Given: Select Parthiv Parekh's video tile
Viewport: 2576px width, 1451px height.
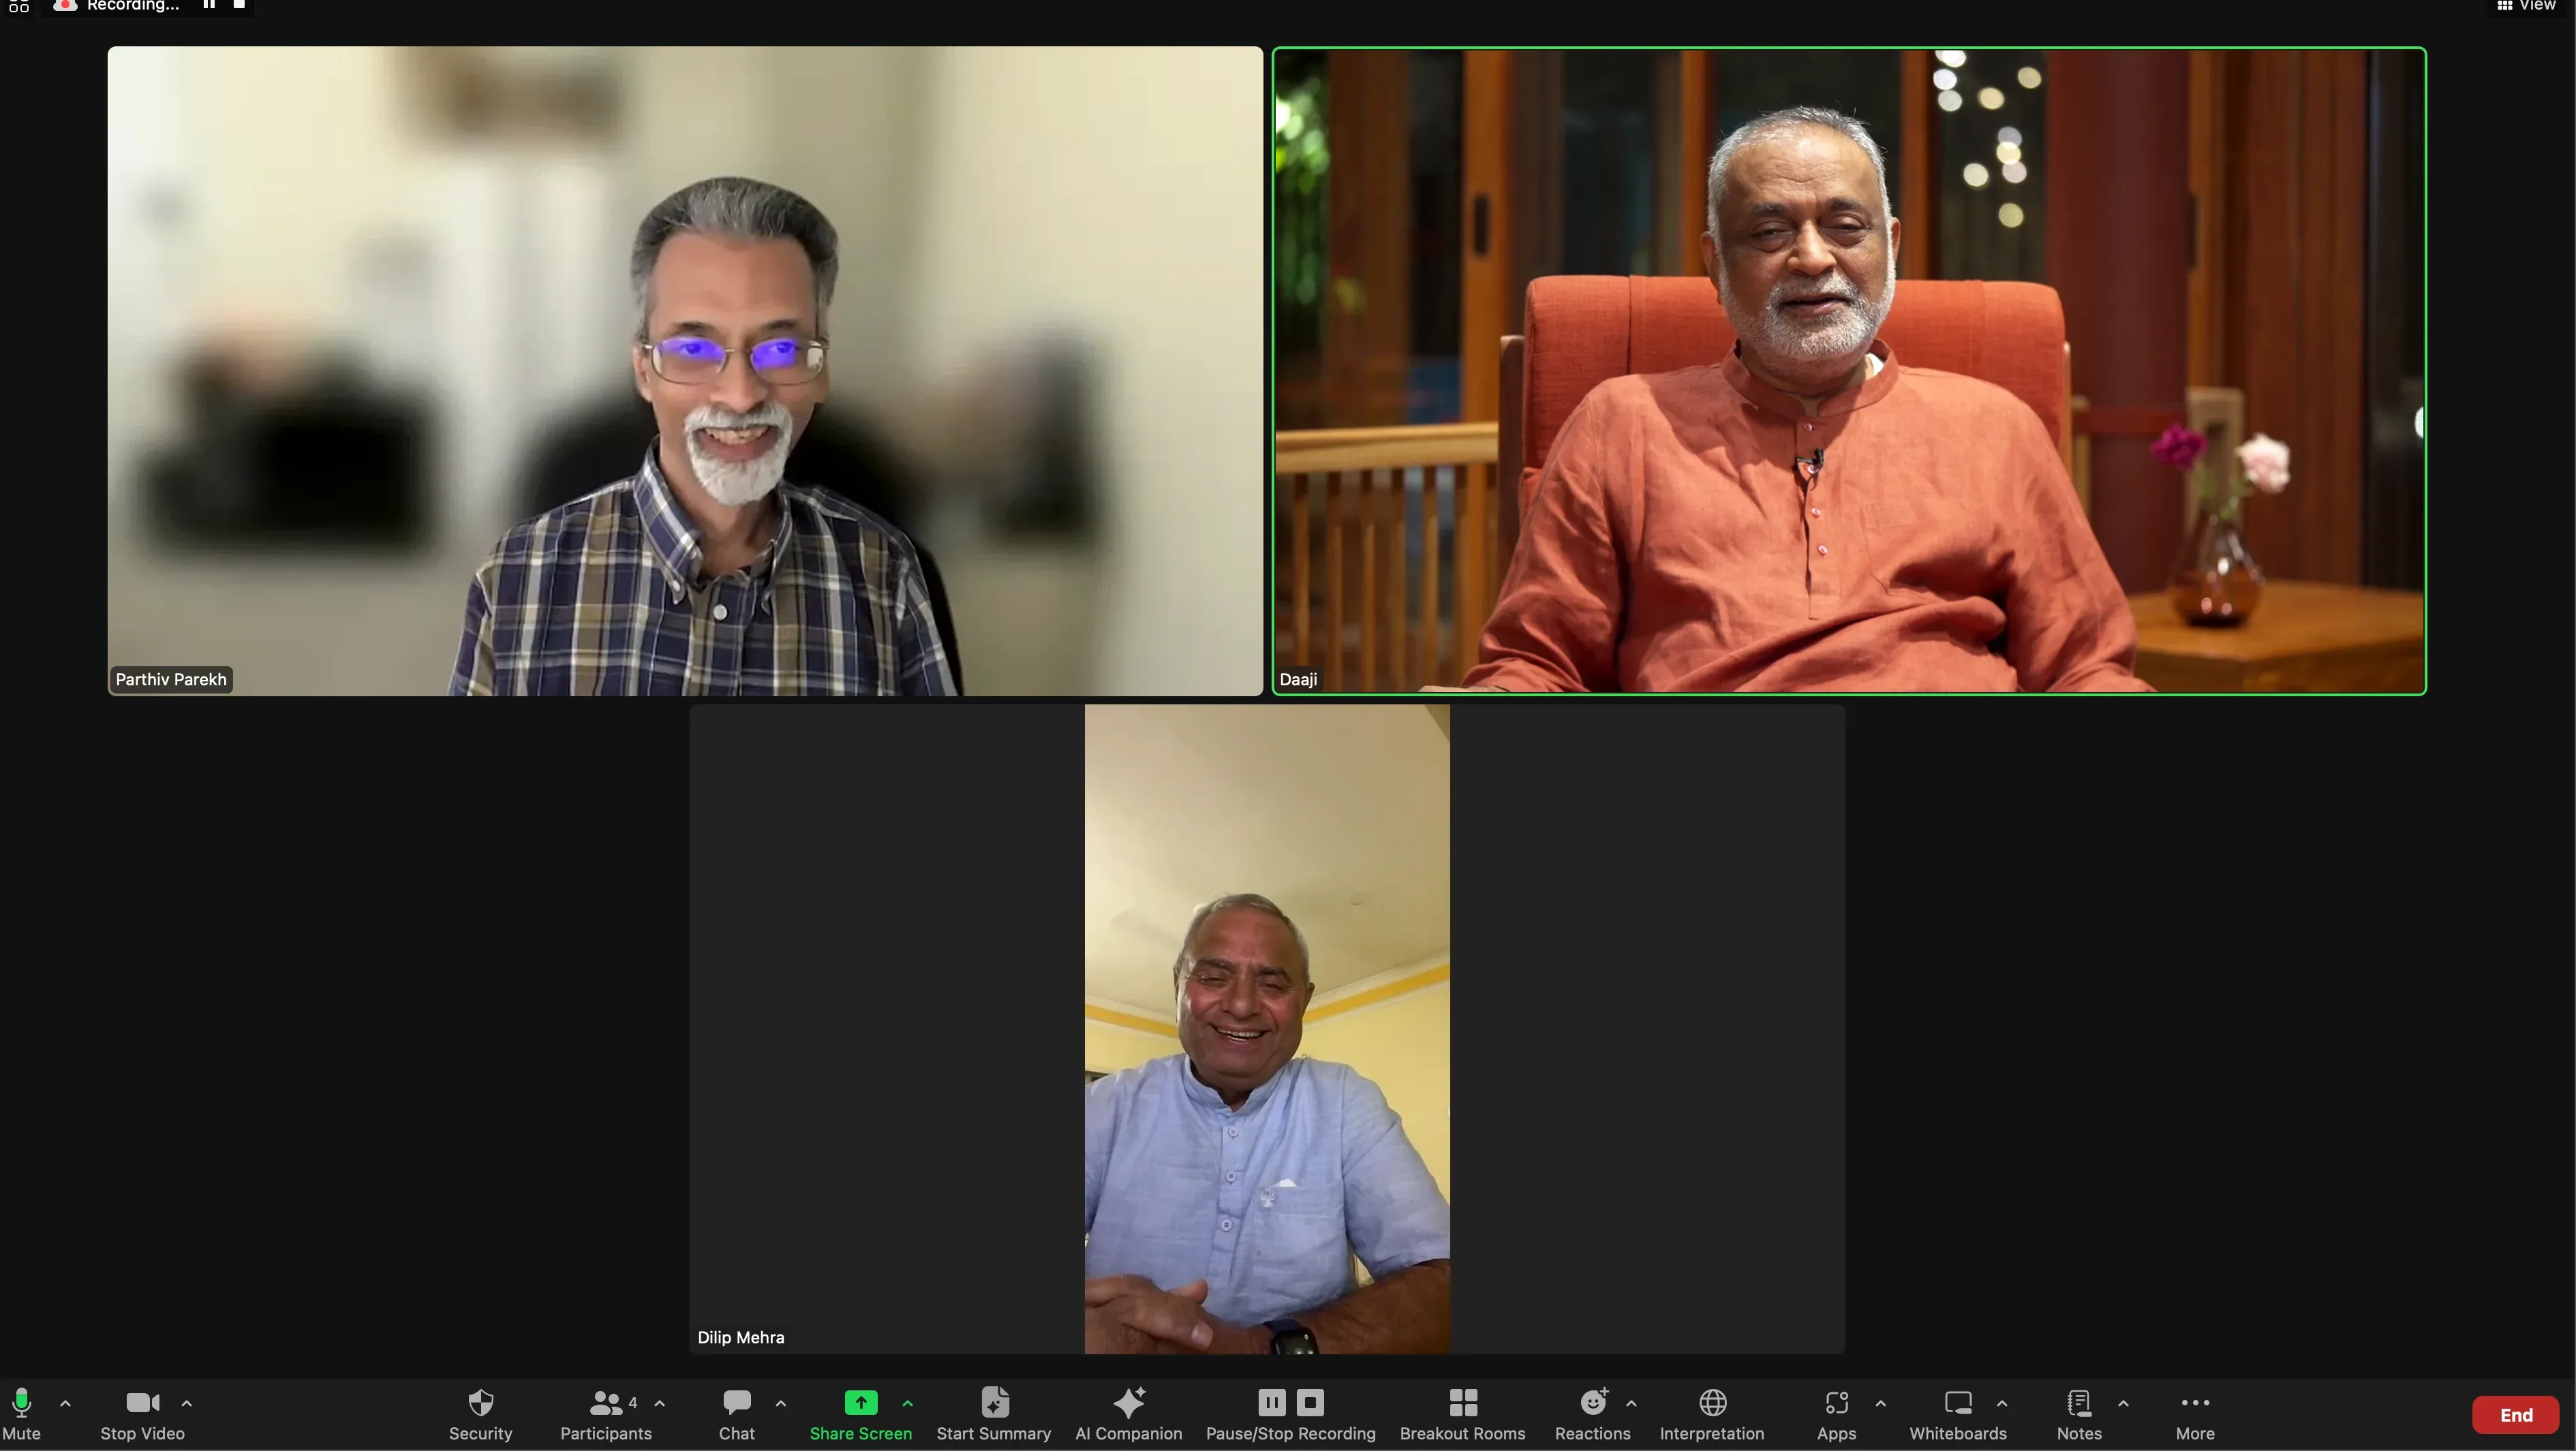Looking at the screenshot, I should coord(685,371).
